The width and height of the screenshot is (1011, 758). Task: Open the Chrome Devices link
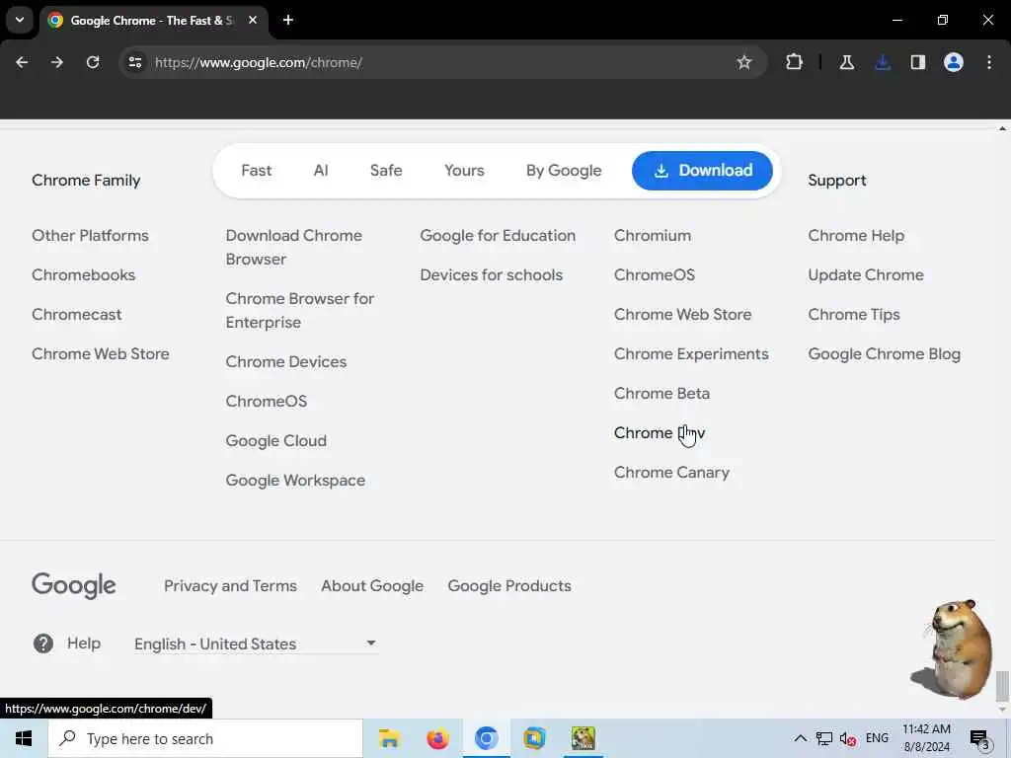click(285, 361)
